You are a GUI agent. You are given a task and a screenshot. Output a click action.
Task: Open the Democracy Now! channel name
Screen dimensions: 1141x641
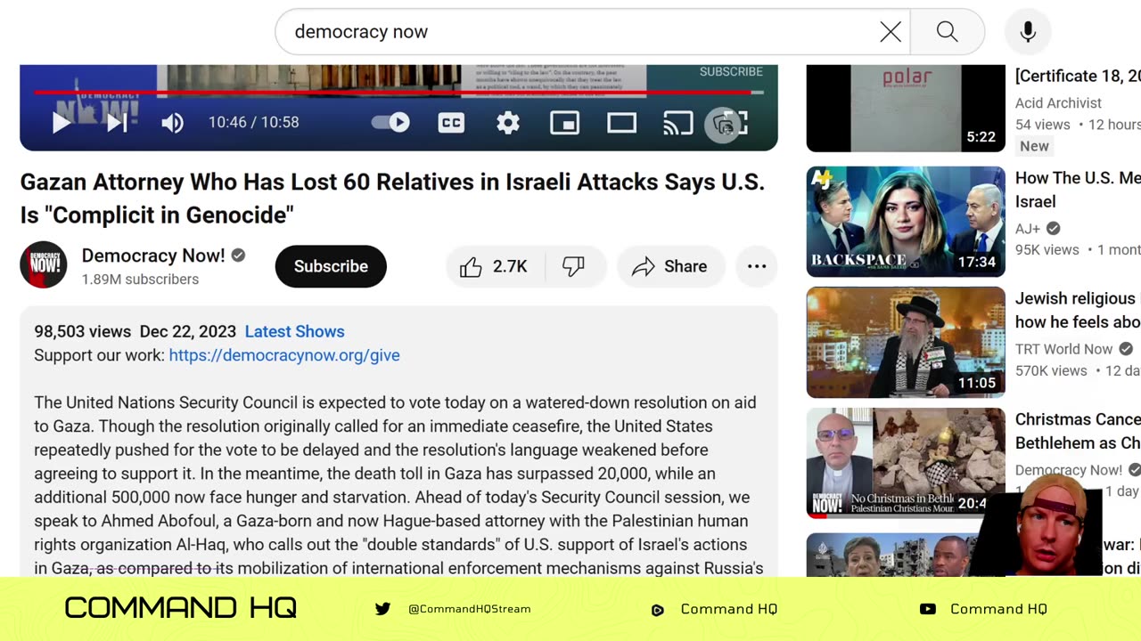click(x=153, y=256)
